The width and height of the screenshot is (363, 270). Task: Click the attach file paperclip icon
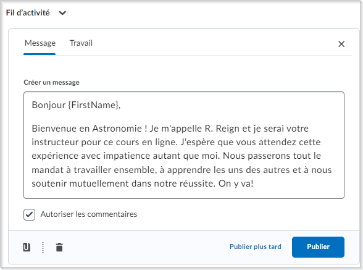pyautogui.click(x=27, y=247)
